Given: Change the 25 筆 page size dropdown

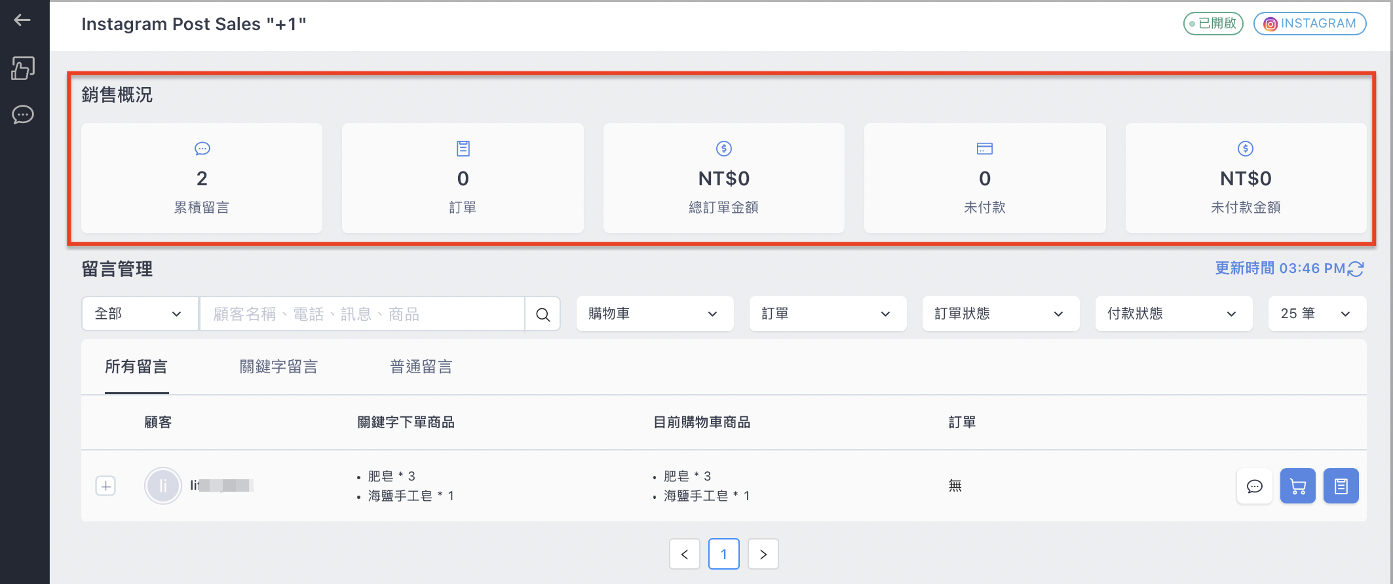Looking at the screenshot, I should coord(1318,314).
